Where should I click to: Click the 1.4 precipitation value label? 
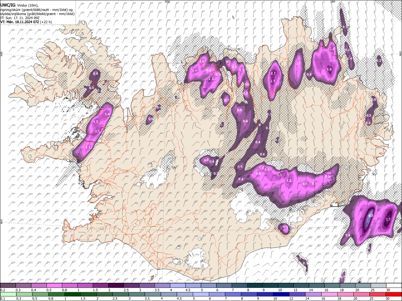tap(107, 114)
